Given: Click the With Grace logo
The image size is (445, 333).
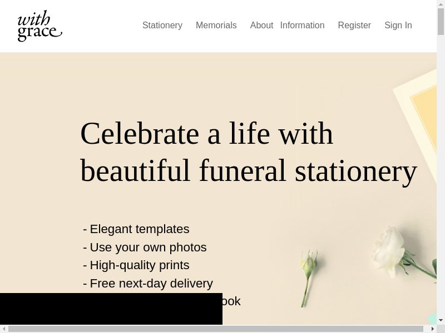Looking at the screenshot, I should point(39,26).
